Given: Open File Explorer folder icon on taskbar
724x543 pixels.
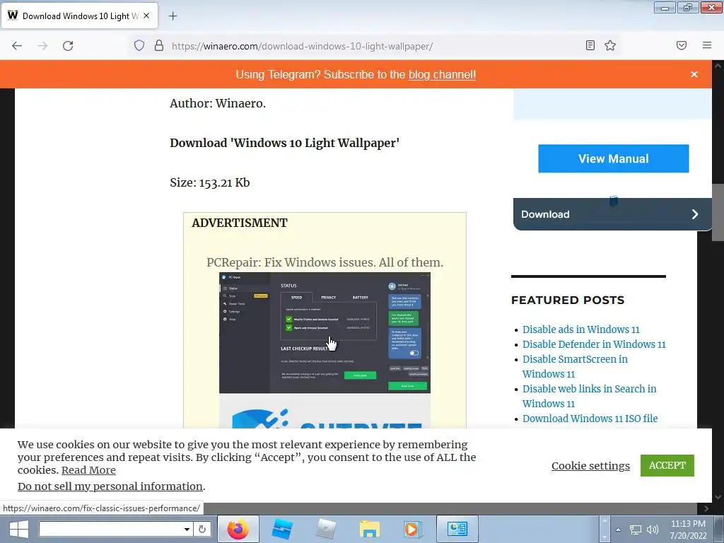Looking at the screenshot, I should tap(369, 529).
